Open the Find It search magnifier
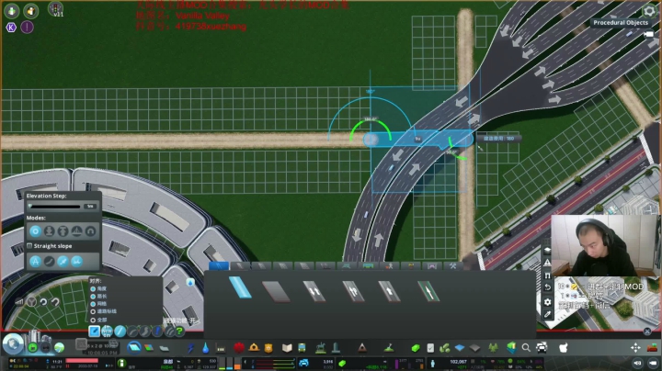Screen dimensions: 662x371 tap(526, 348)
